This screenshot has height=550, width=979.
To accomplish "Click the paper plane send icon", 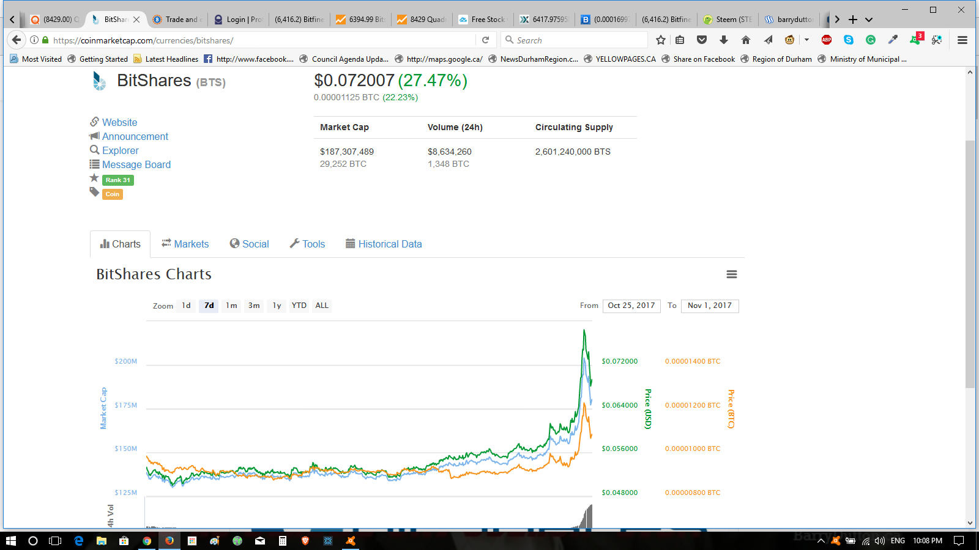I will click(x=768, y=40).
